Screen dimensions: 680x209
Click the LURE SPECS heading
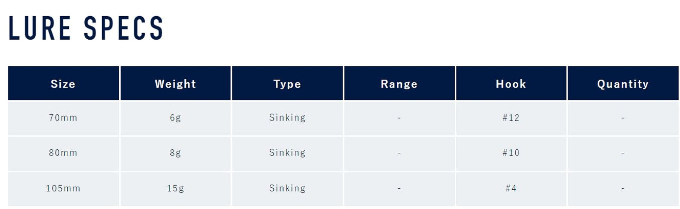point(86,28)
